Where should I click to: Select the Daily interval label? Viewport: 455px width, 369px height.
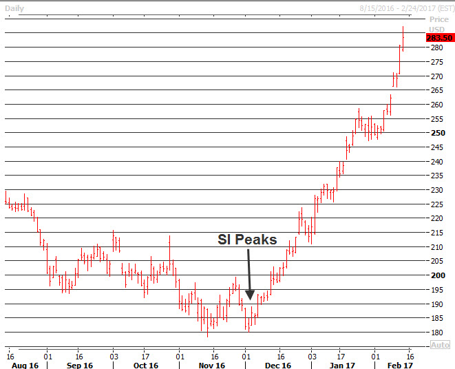(14, 8)
